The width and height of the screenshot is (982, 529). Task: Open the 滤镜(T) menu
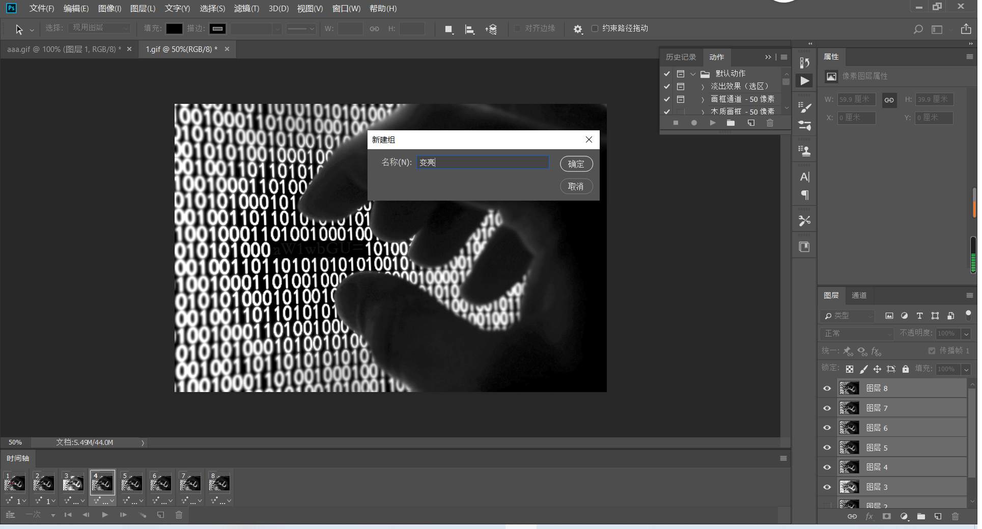coord(246,8)
